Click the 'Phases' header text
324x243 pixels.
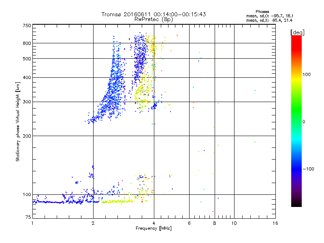tap(262, 12)
